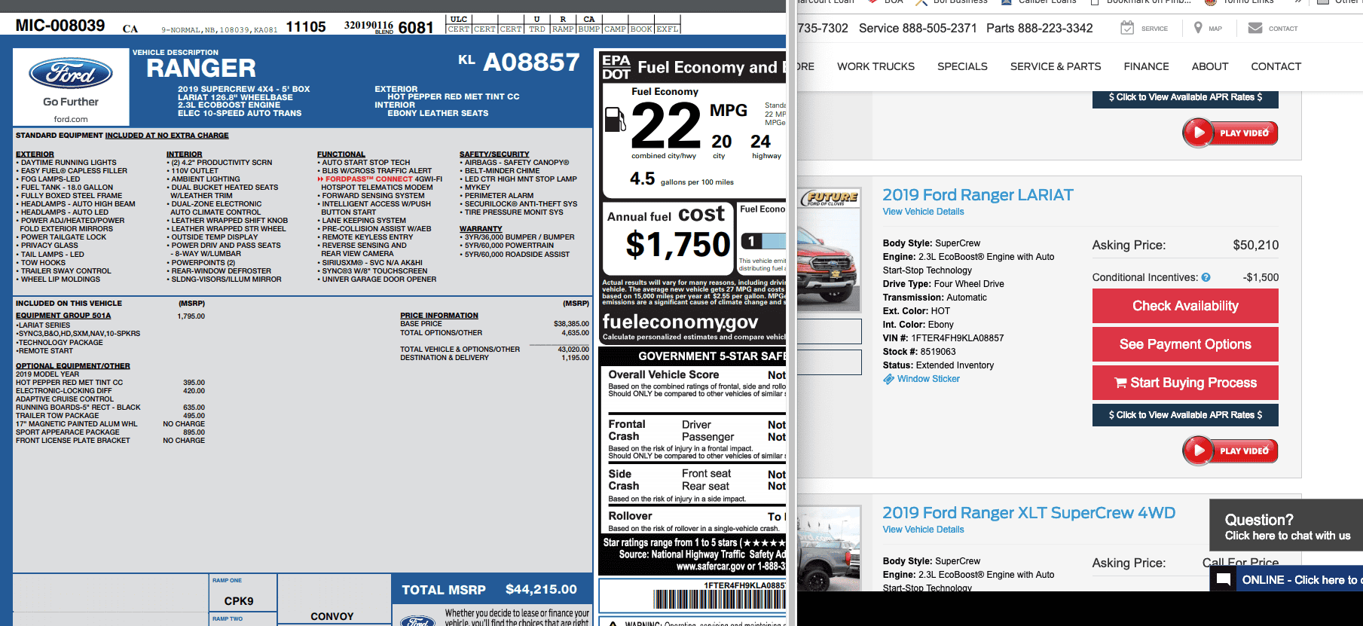The image size is (1363, 626).
Task: Click the Status: Extended Inventory text
Action: coord(938,365)
